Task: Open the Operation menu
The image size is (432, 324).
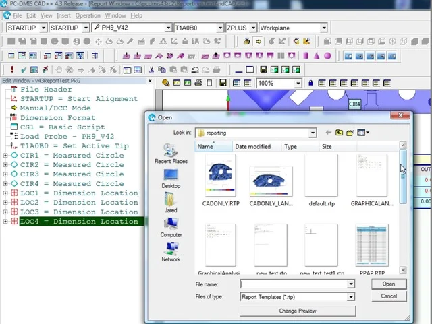Action: (x=88, y=15)
